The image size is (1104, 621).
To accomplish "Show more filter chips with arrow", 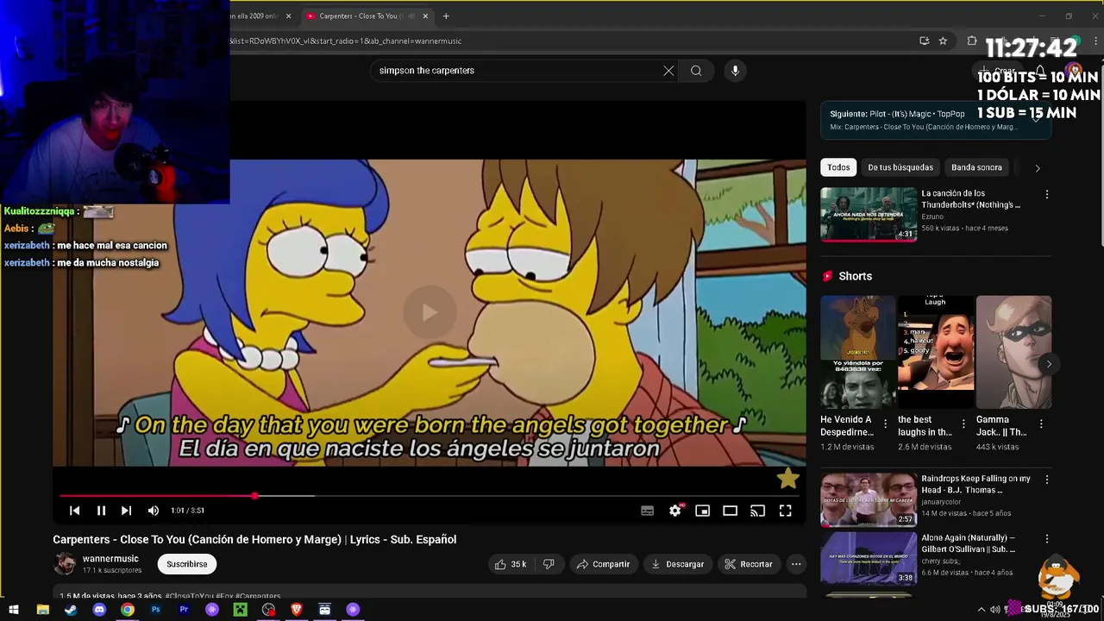I will coord(1038,168).
